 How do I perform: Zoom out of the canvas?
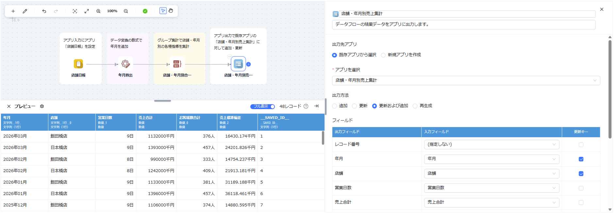coord(126,11)
